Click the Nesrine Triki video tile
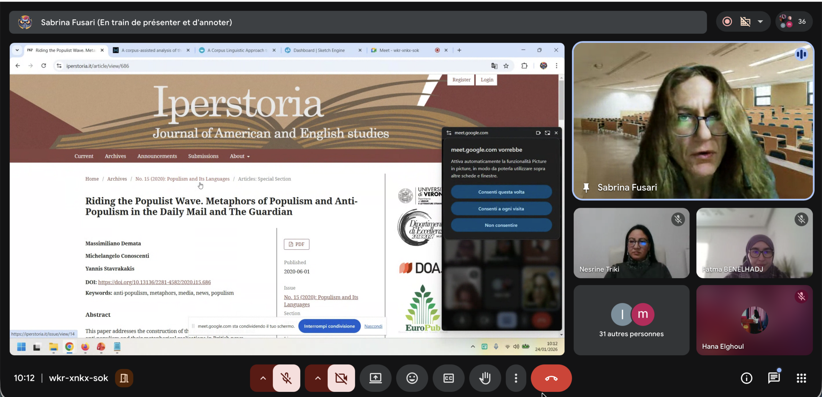Image resolution: width=822 pixels, height=397 pixels. click(631, 243)
